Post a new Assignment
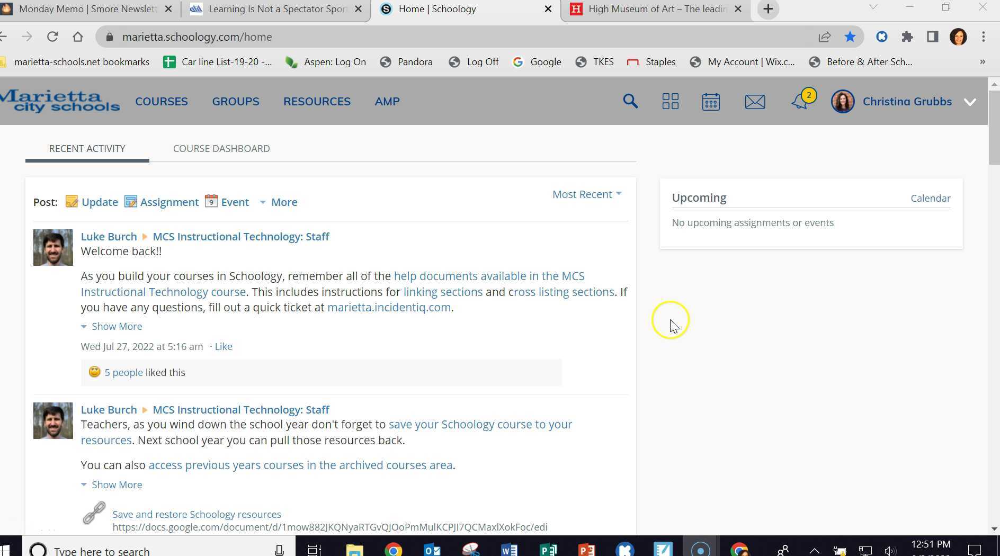 tap(162, 202)
